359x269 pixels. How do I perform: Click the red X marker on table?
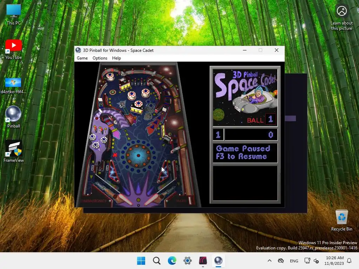[115, 155]
